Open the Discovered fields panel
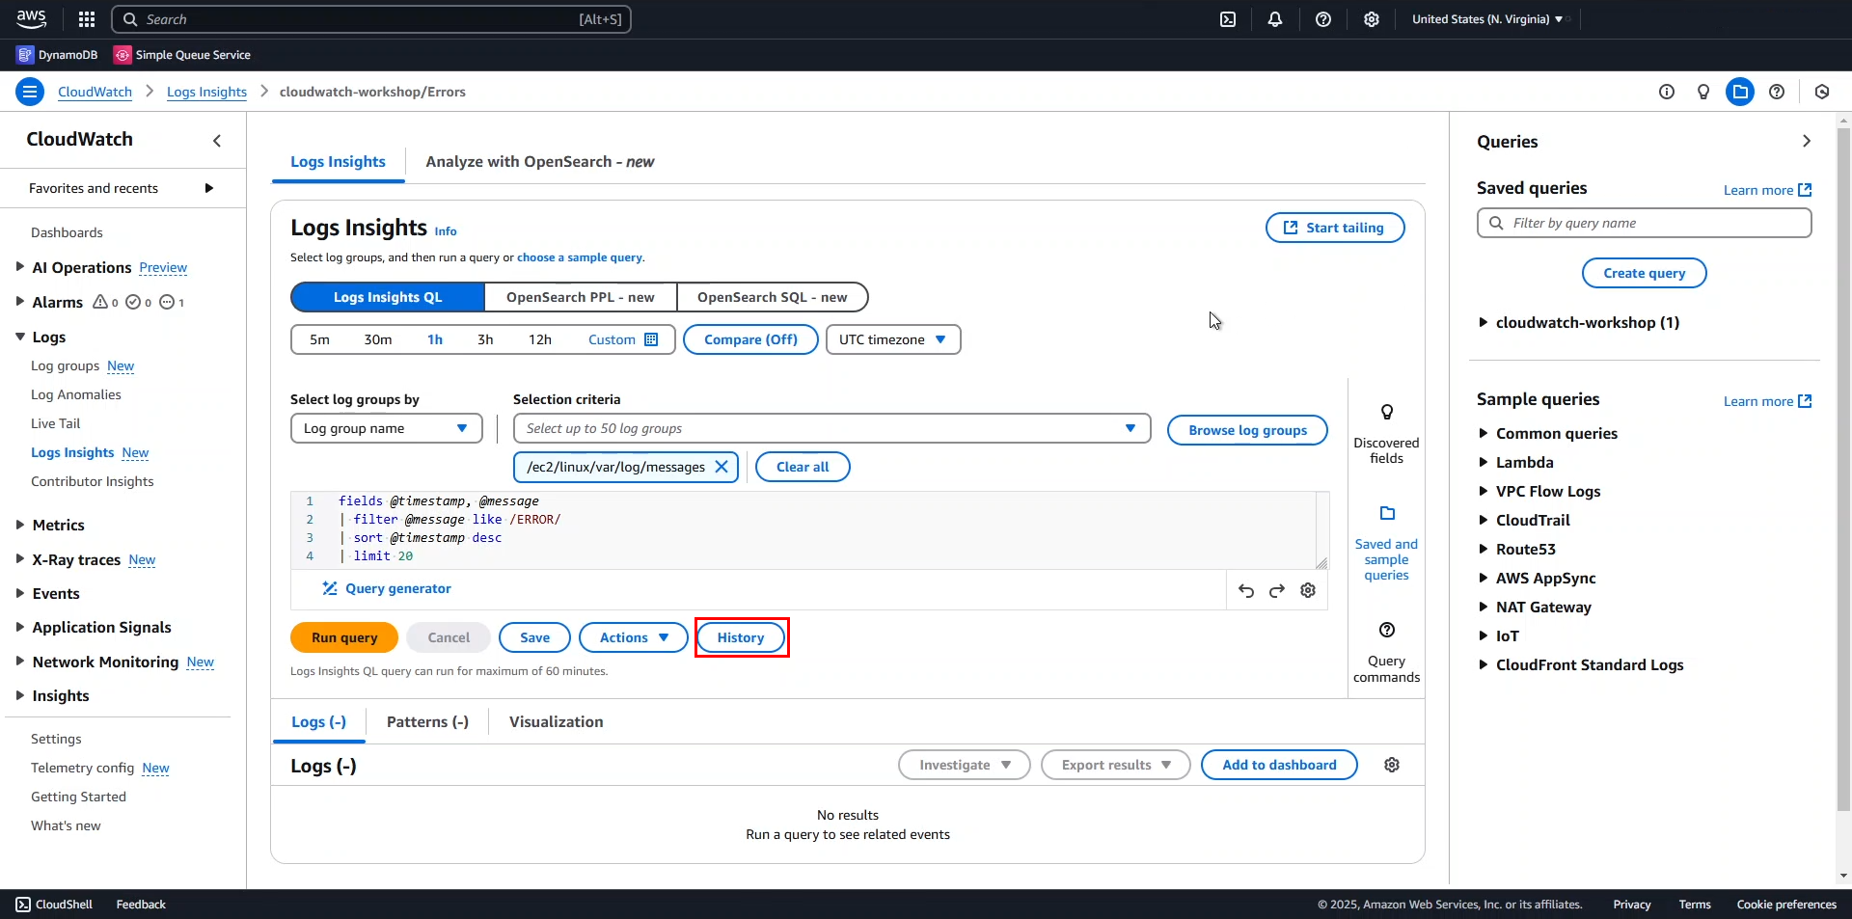 pos(1386,433)
